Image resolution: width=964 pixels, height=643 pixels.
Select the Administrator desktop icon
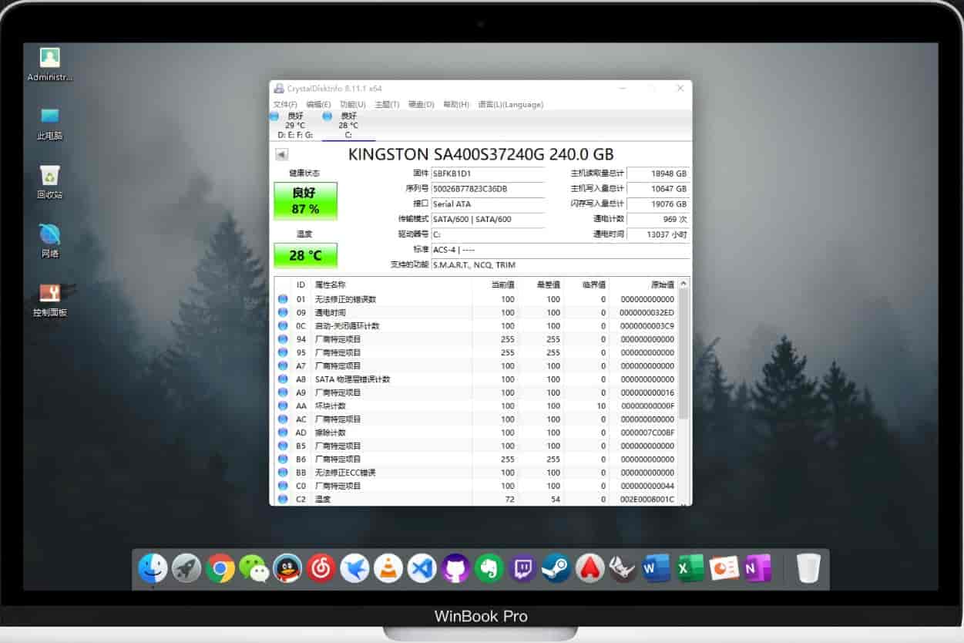tap(50, 64)
